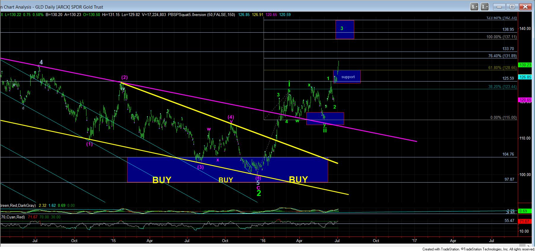Click the cyan 126.85 price tag
Screen dimensions: 535x251
point(526,77)
